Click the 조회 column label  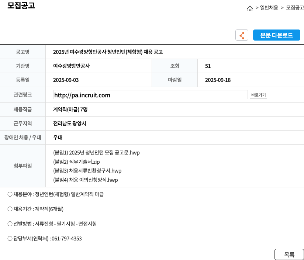[175, 66]
